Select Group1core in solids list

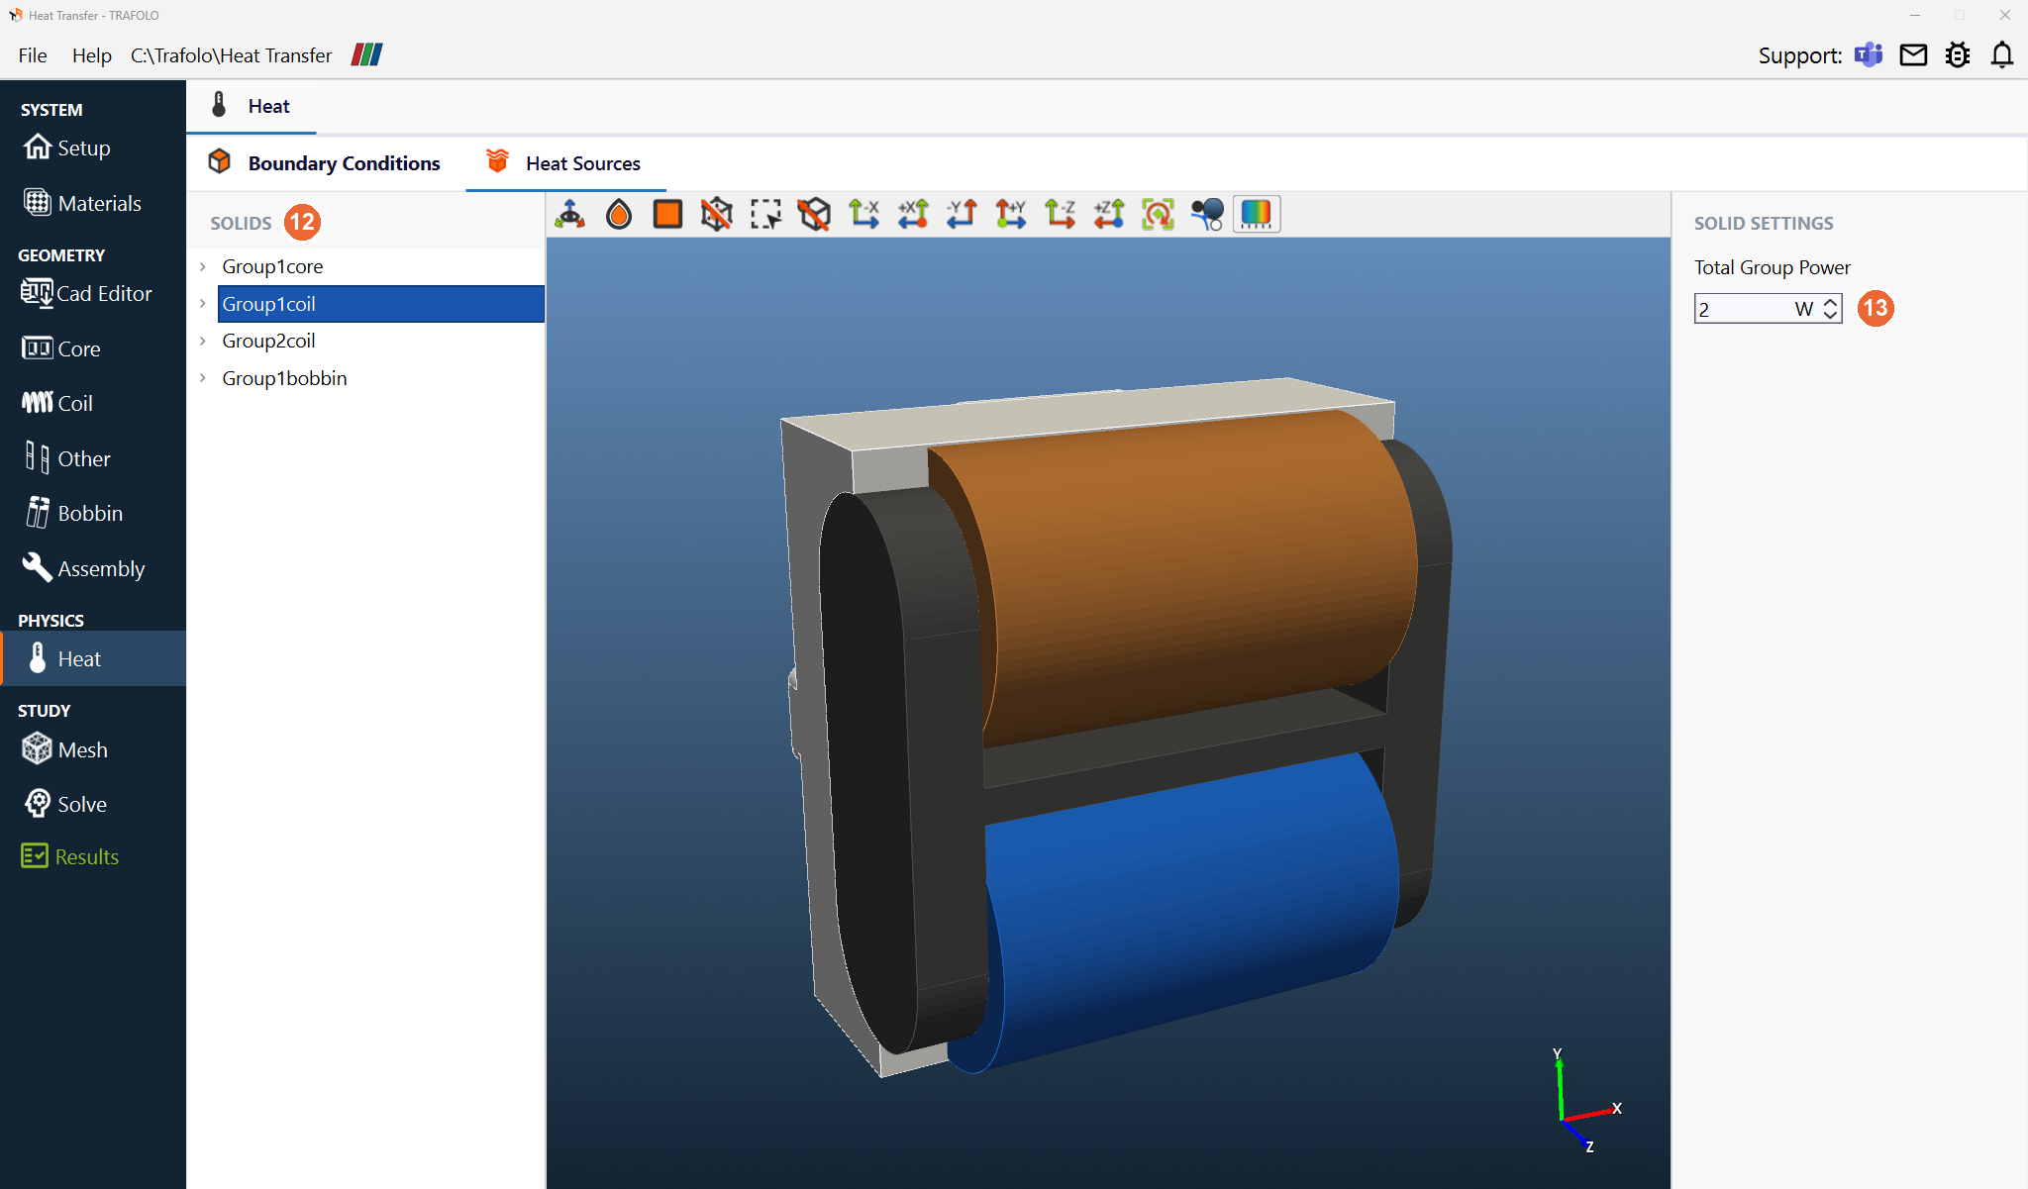tap(272, 266)
